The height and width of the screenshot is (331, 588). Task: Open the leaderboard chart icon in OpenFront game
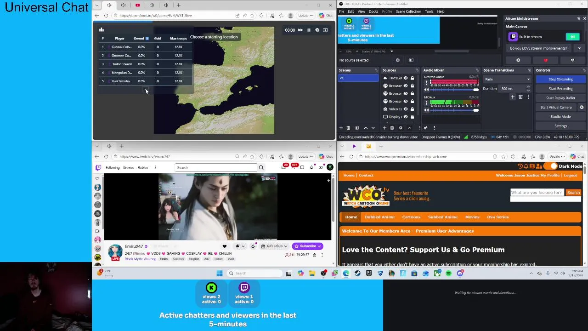(x=102, y=30)
